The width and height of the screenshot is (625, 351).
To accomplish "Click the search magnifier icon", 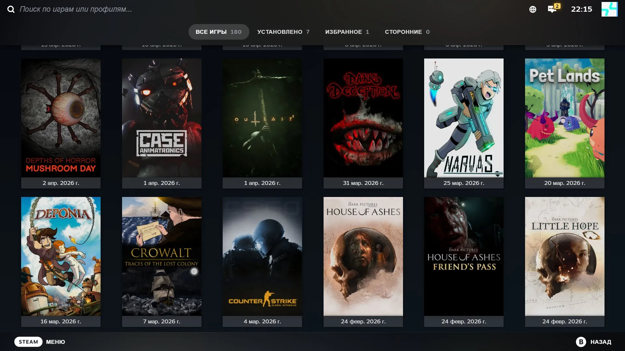I will [x=11, y=9].
